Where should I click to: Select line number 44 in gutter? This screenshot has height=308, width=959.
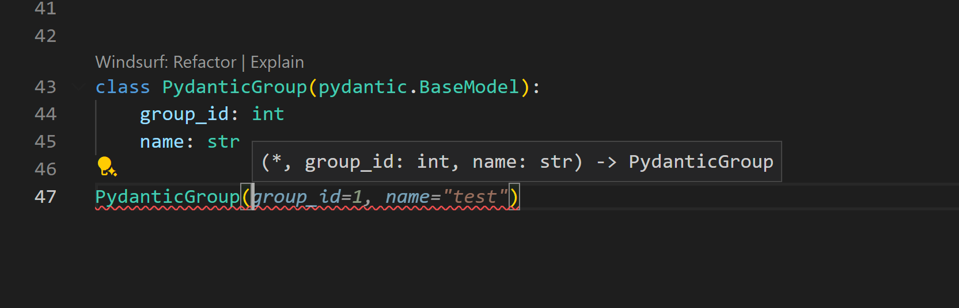(46, 114)
